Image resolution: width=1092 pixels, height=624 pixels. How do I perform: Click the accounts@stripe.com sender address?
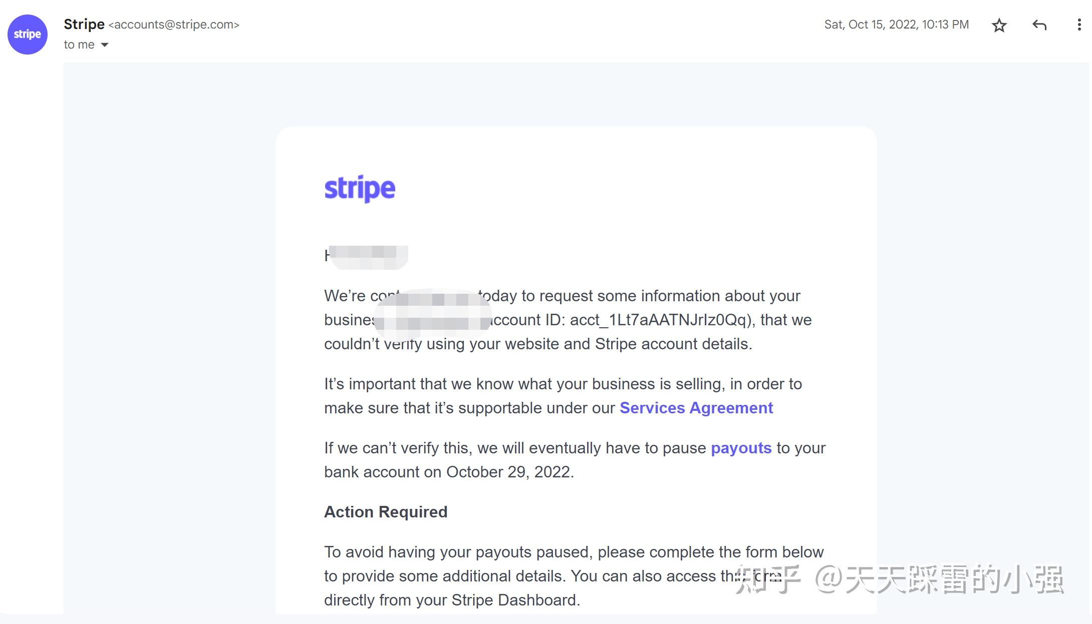pyautogui.click(x=174, y=25)
